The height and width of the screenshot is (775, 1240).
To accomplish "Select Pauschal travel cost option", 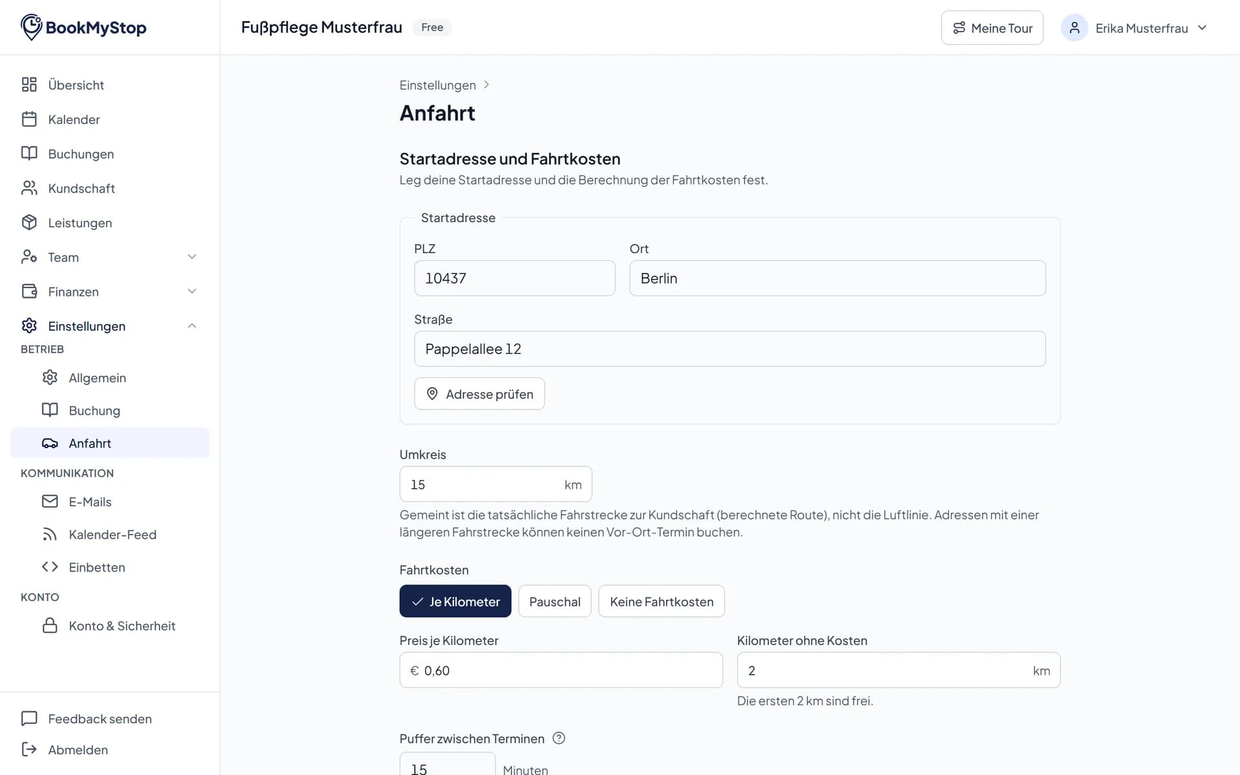I will tap(555, 601).
